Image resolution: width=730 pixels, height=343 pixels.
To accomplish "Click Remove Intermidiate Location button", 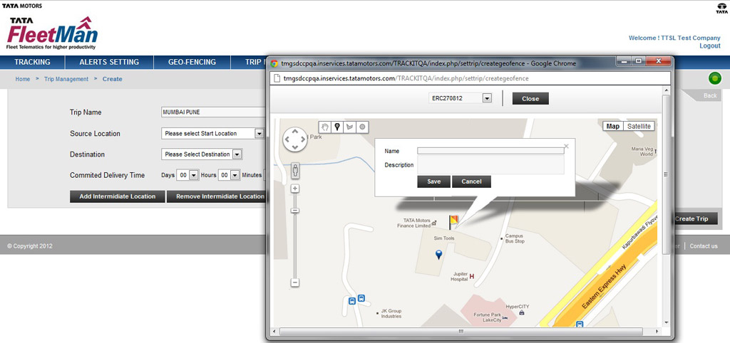I will coord(216,196).
